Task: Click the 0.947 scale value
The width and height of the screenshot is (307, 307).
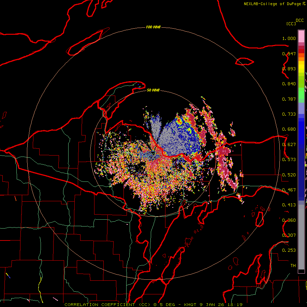Action: coord(289,54)
